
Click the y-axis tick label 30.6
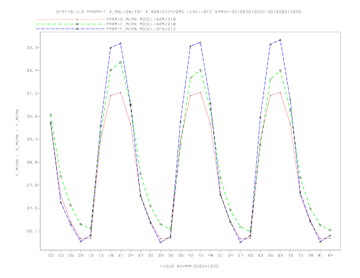[31, 116]
